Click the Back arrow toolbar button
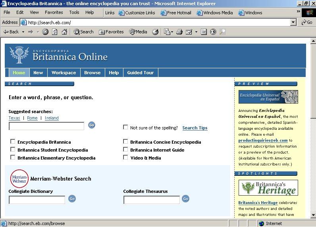This screenshot has width=316, height=227. tap(11, 32)
